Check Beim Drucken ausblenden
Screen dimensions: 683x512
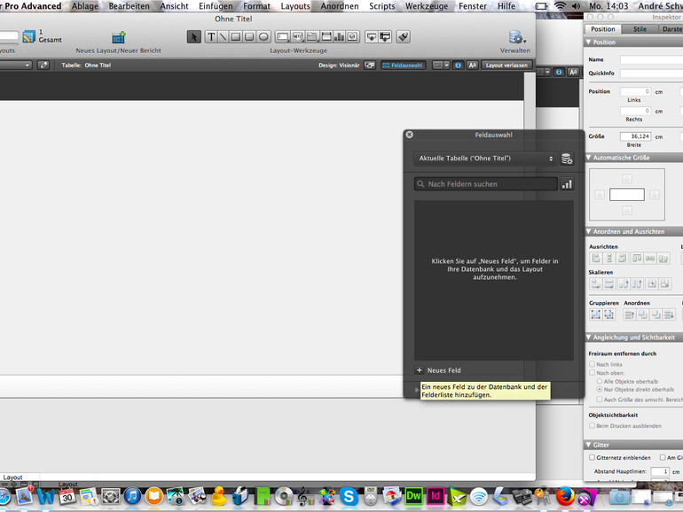[x=592, y=426]
